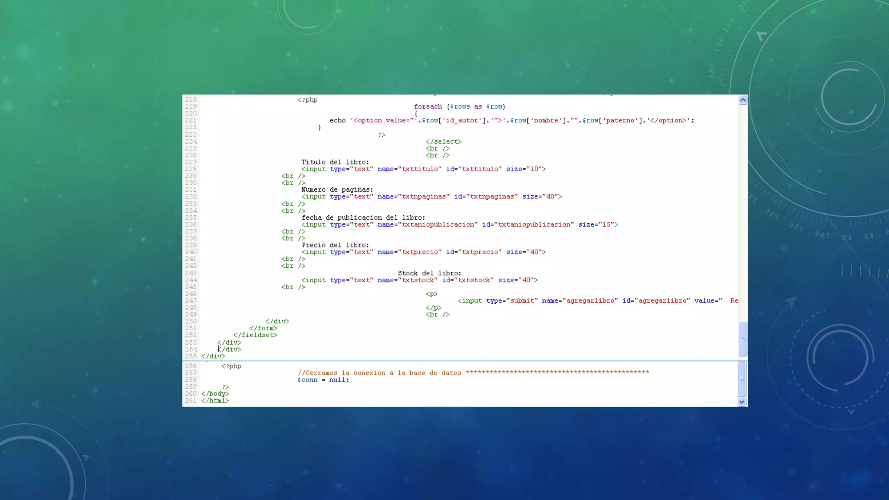Click the </fieldset> closing tag
889x500 pixels.
click(255, 335)
